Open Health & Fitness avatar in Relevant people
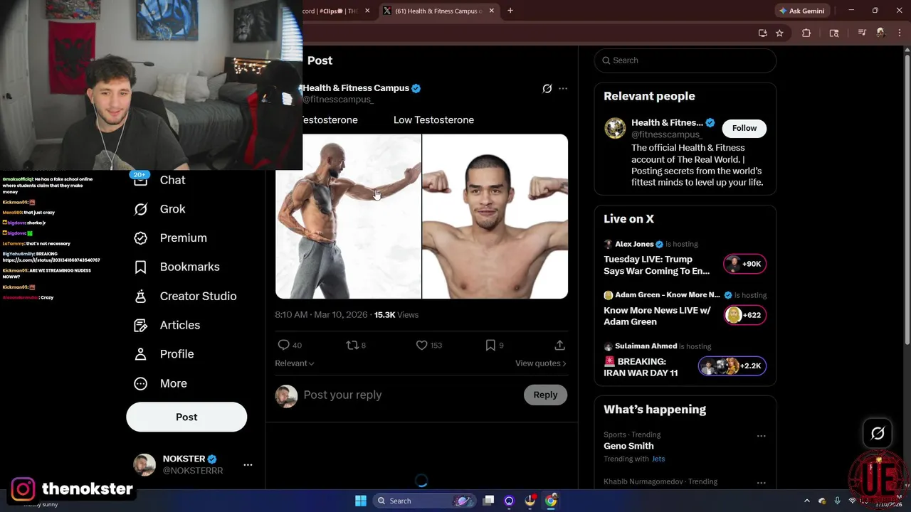This screenshot has height=512, width=911. pyautogui.click(x=615, y=128)
